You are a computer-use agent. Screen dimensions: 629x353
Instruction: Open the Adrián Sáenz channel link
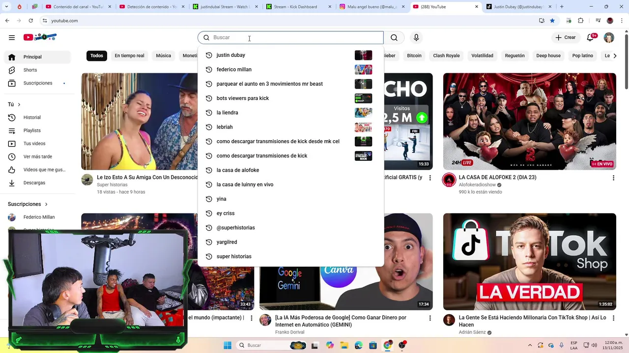(x=472, y=332)
